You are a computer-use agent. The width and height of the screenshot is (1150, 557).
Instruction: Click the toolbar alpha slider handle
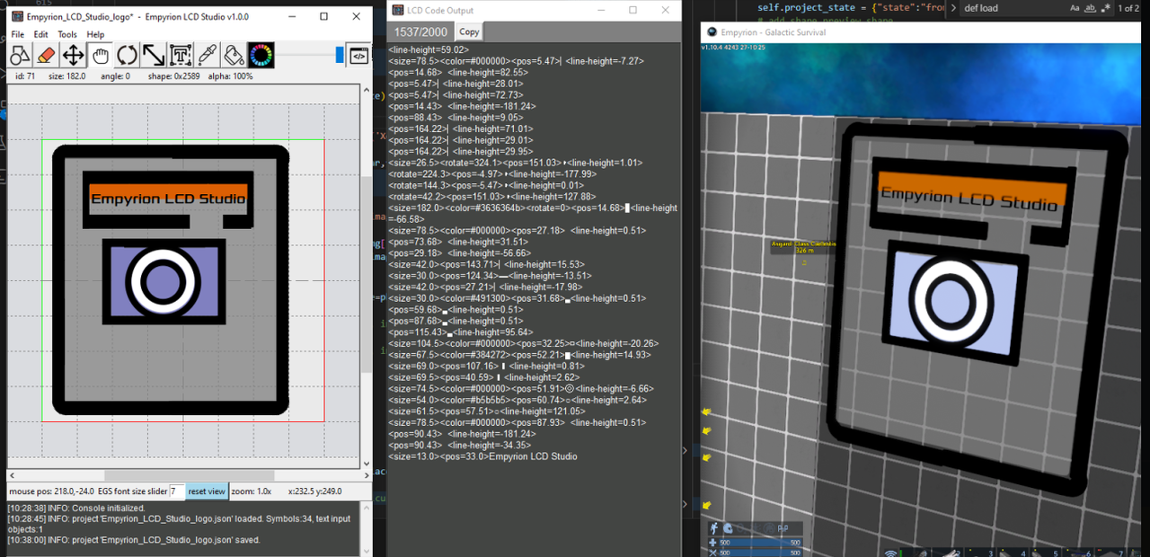[x=340, y=55]
